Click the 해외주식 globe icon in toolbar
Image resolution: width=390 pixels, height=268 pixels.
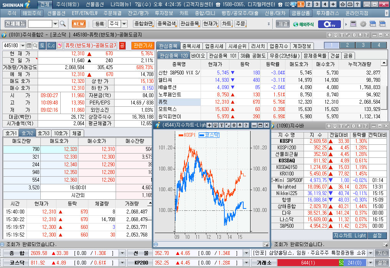point(303,24)
